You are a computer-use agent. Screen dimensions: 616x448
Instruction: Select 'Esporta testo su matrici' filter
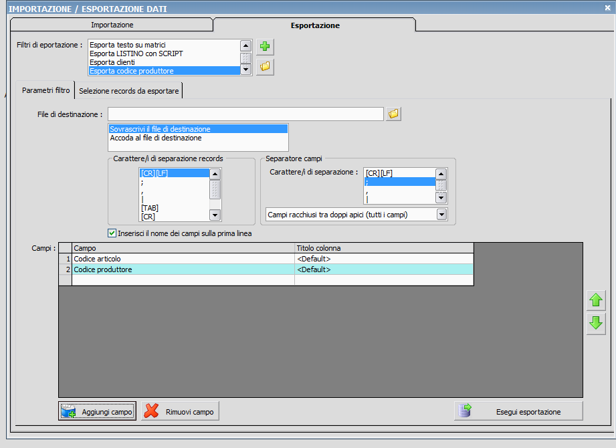click(x=165, y=45)
